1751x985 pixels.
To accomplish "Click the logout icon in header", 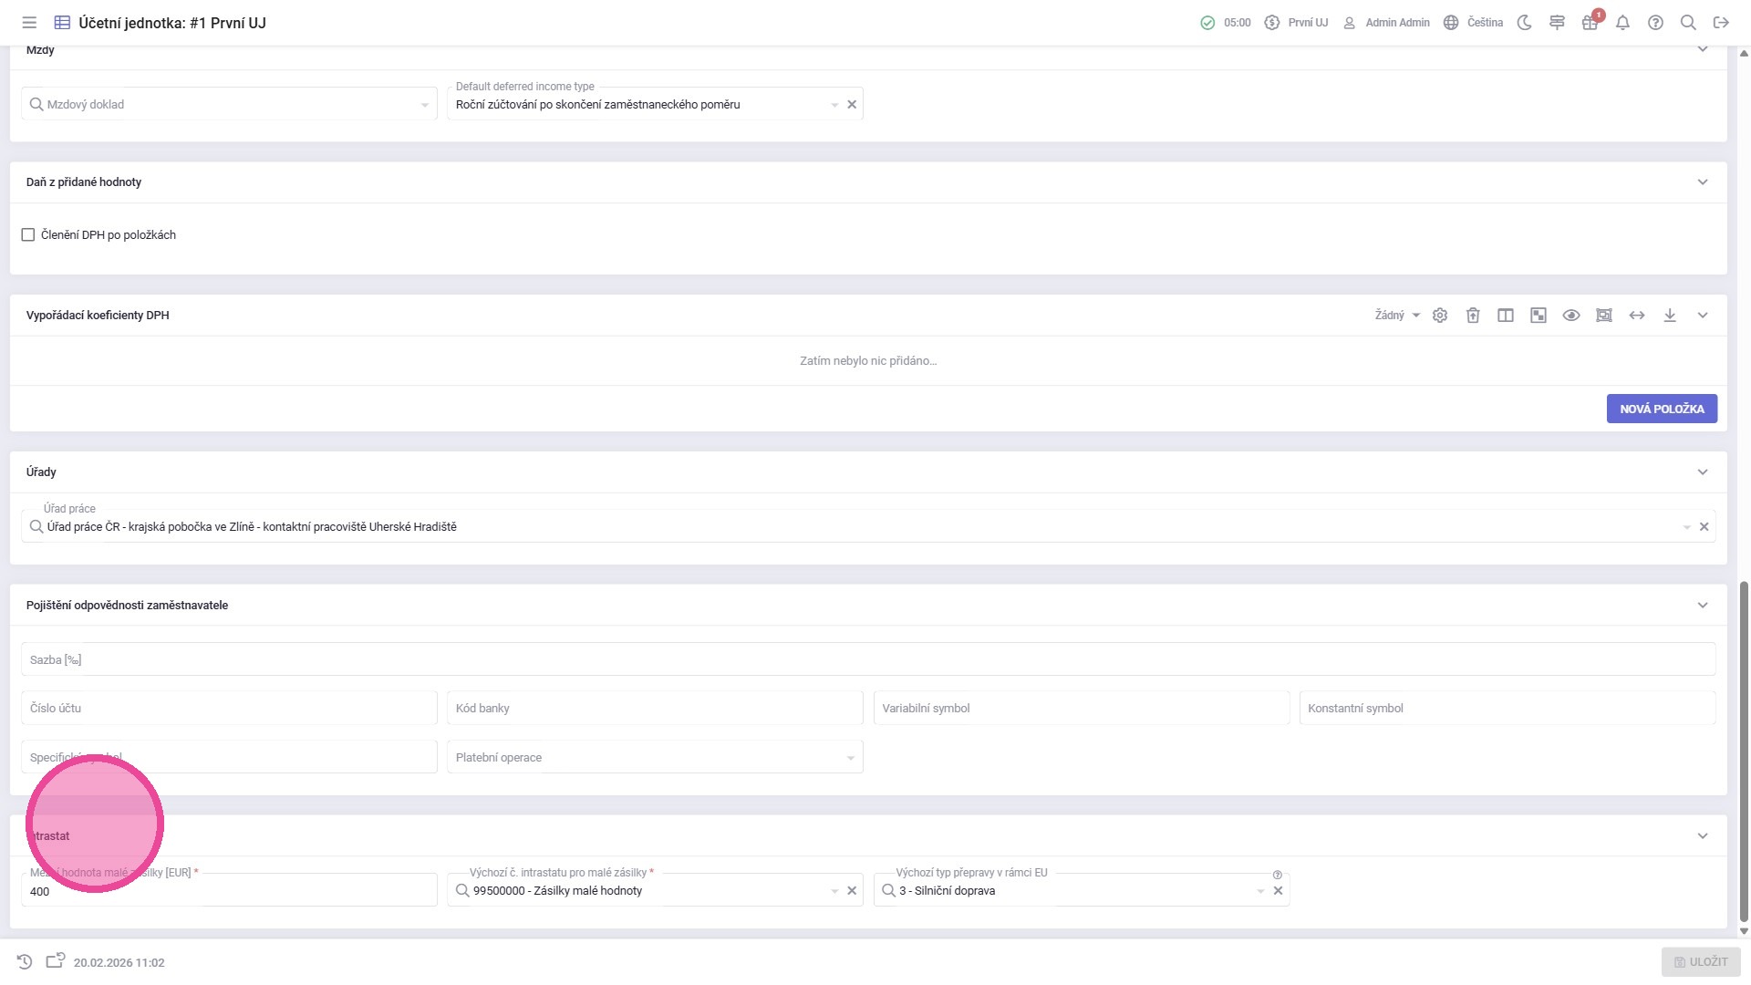I will pos(1721,23).
